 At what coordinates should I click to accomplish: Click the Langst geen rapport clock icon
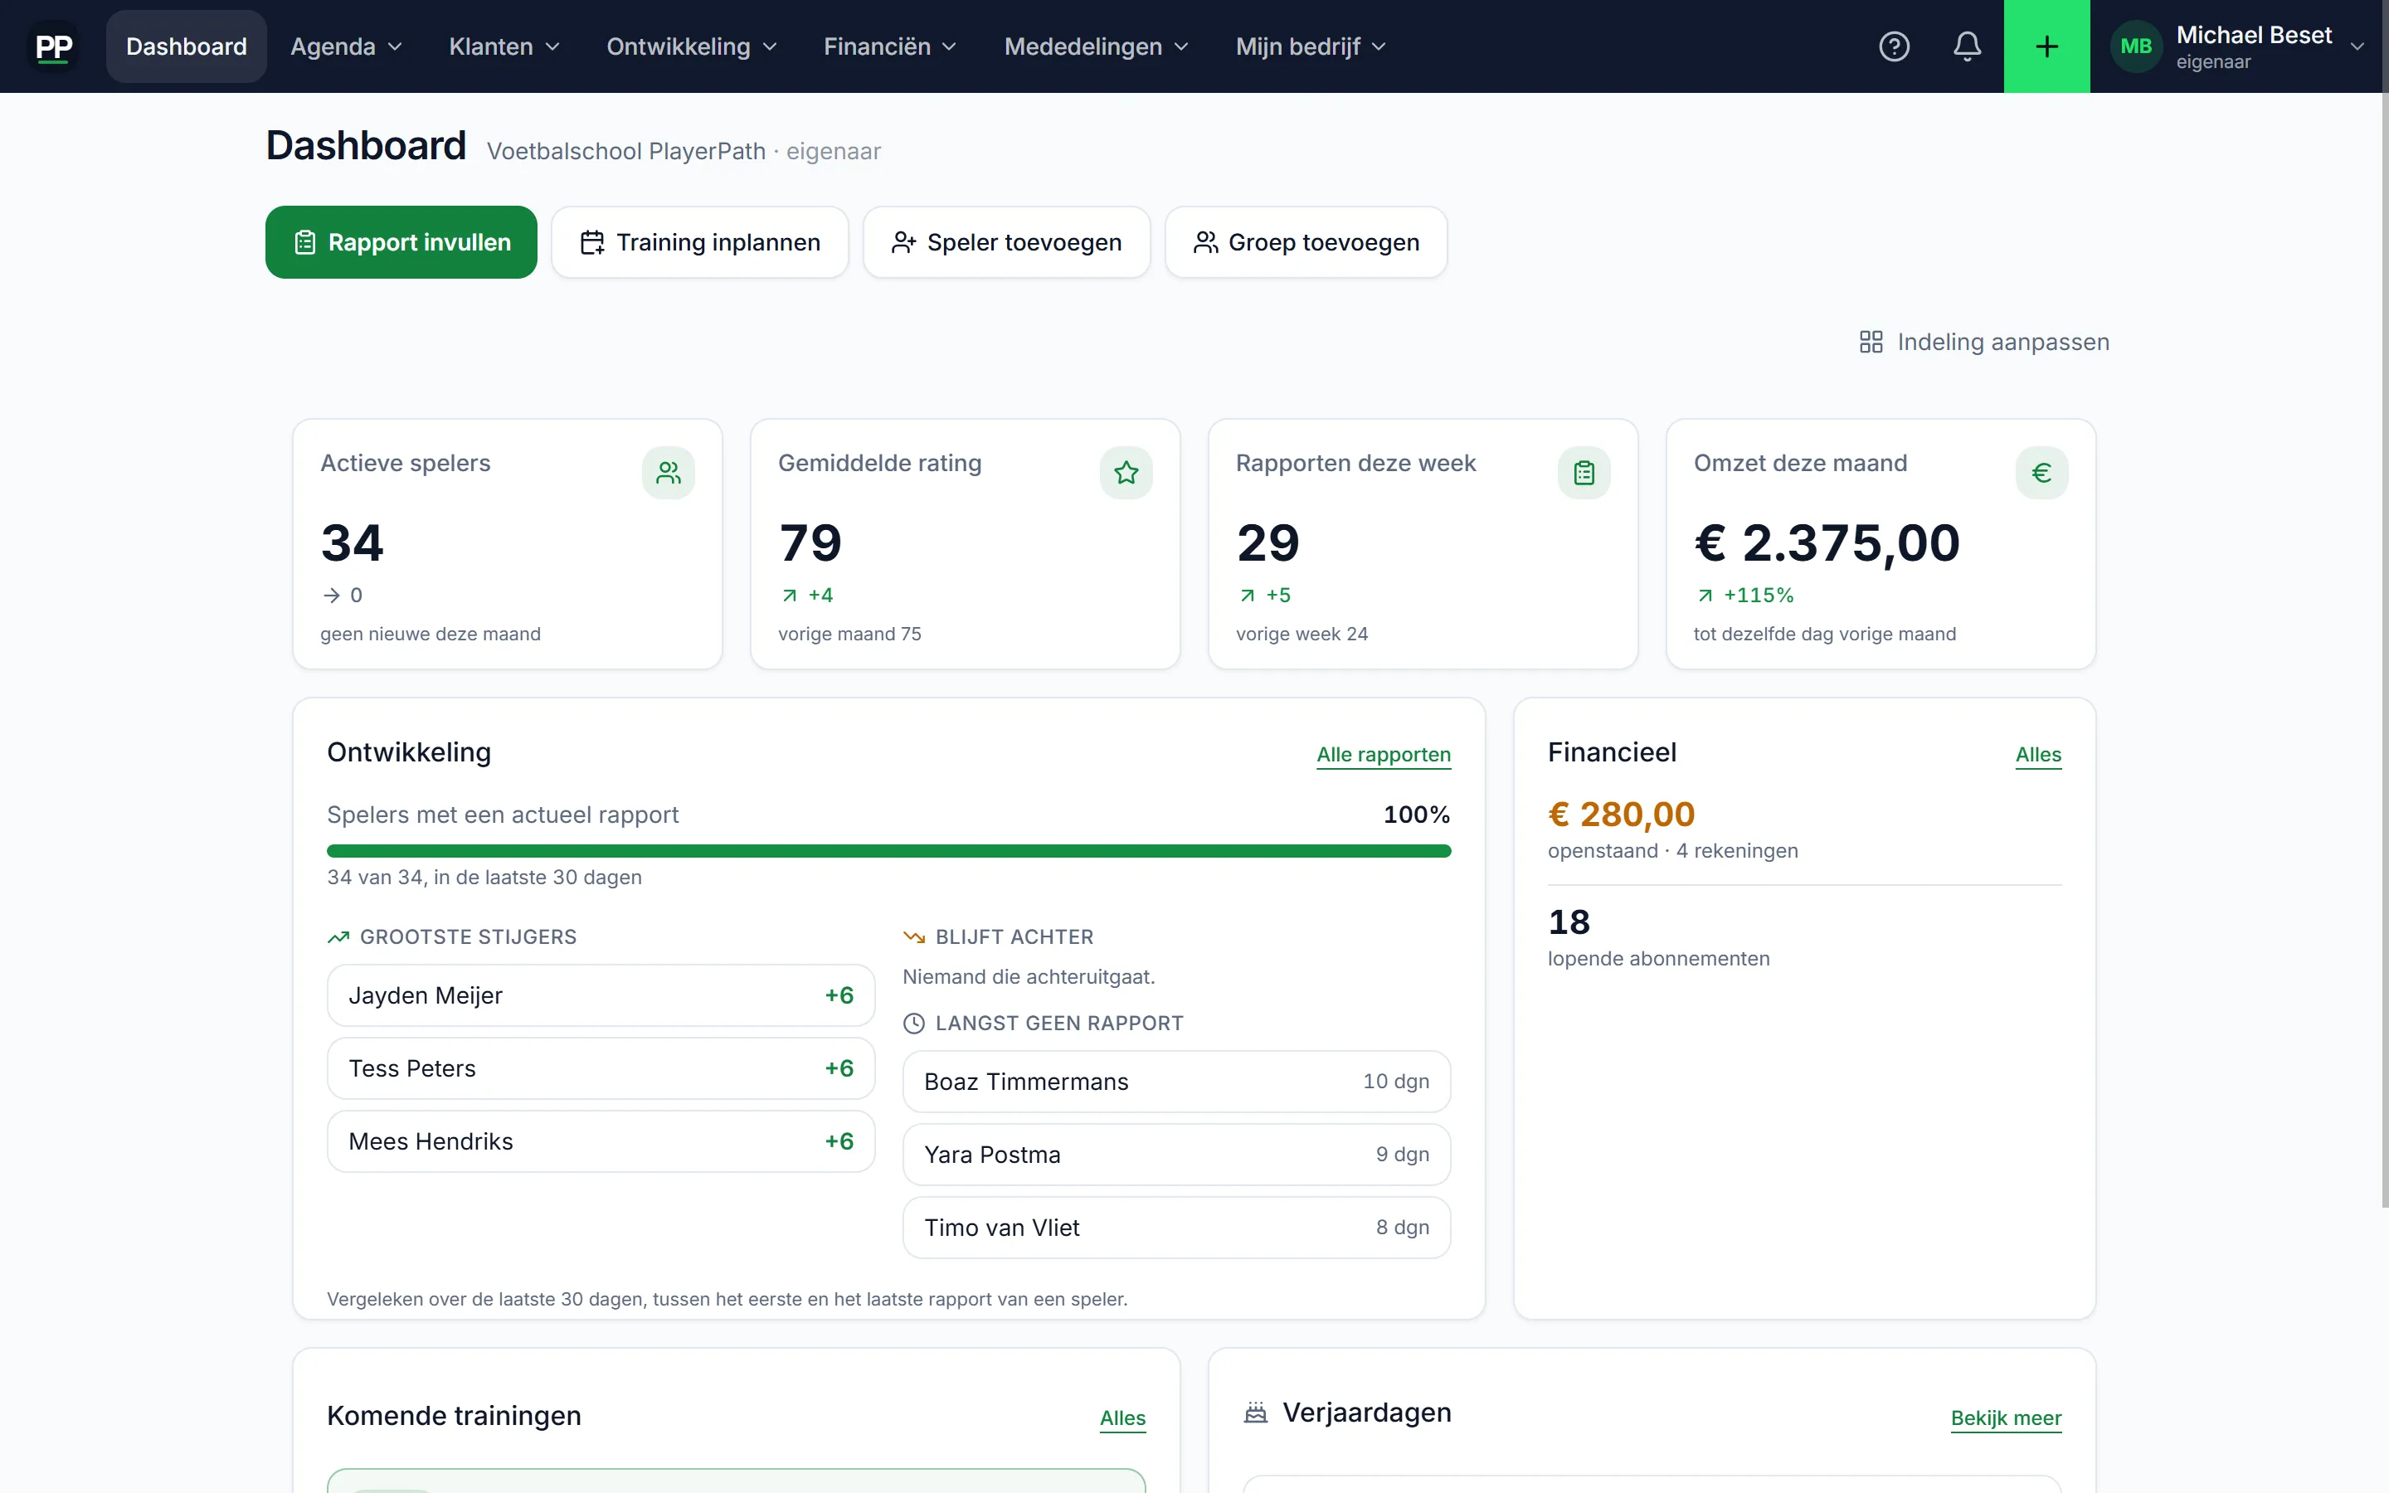(x=914, y=1024)
